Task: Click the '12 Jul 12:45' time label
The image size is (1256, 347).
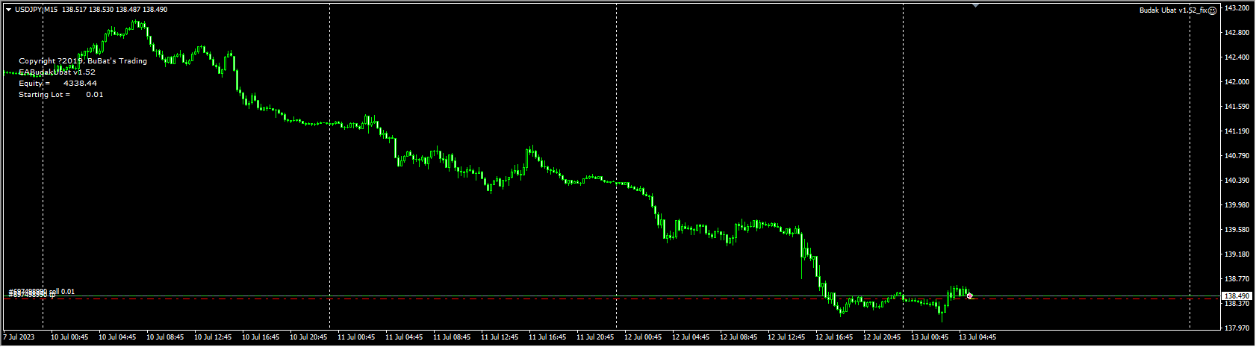Action: pos(786,337)
